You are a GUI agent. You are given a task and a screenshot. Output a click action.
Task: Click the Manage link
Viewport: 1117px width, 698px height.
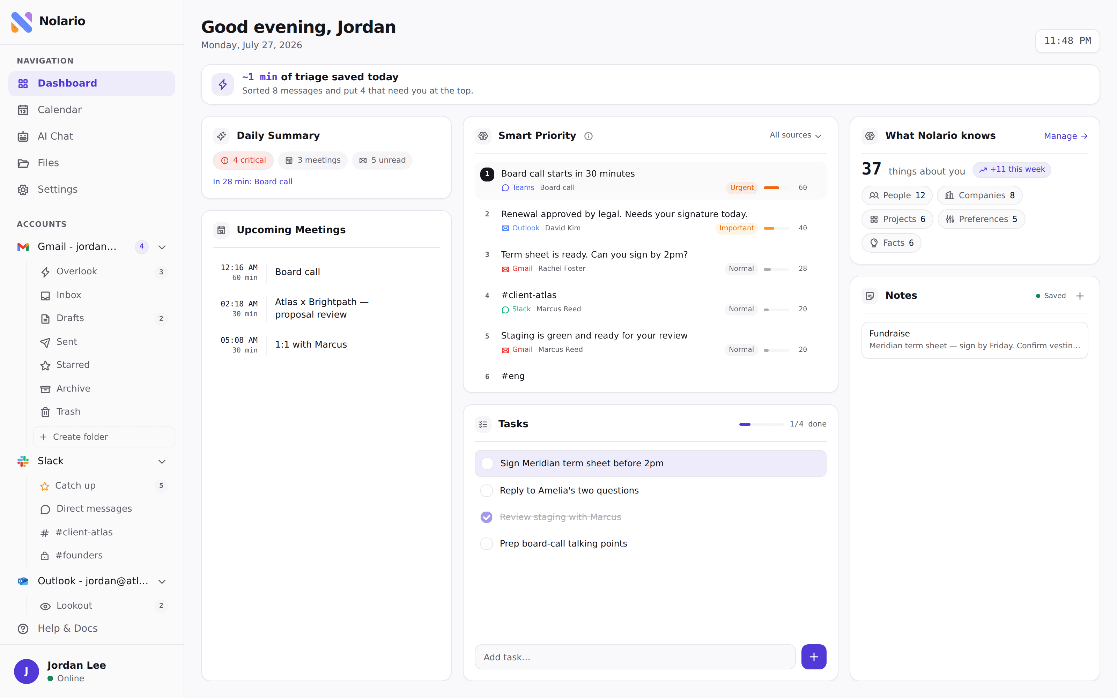coord(1066,136)
